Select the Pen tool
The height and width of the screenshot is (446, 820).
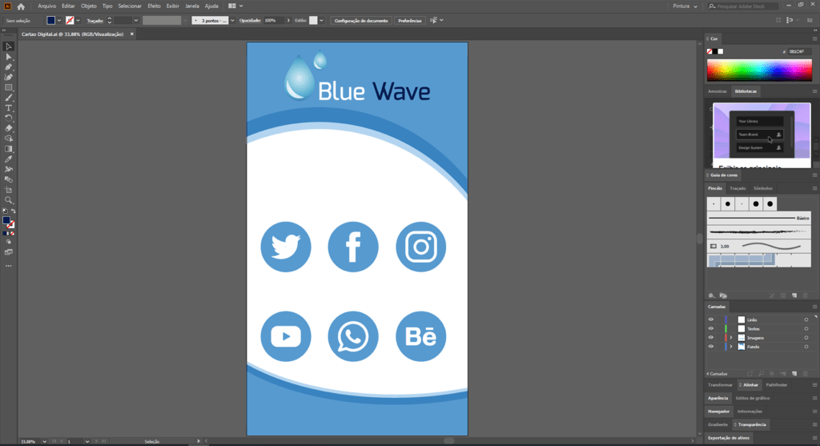point(8,67)
